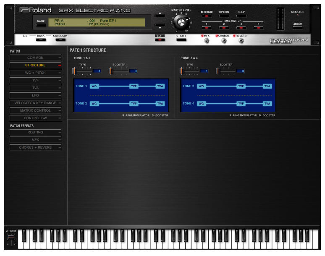Viewport: 325px width, 256px height.
Task: Click Tone 3 & 4 Booster value field
Action: [x=241, y=71]
